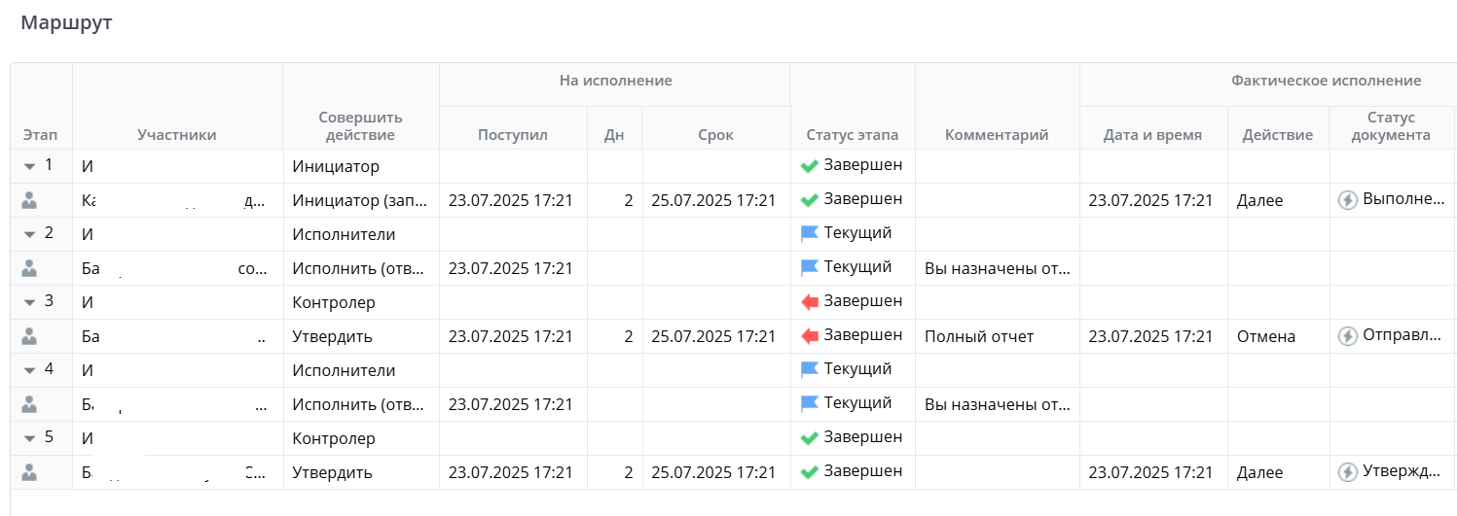Click red arrow in stage 3 Контролер row
The width and height of the screenshot is (1457, 516).
[810, 302]
